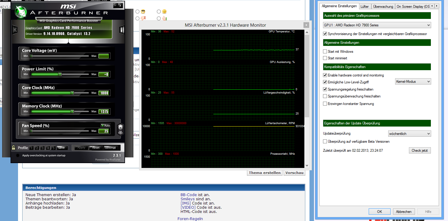Check Überprüfung auf verfügbare Beta Versionen
Screen dimensions: 448x221
click(x=325, y=142)
